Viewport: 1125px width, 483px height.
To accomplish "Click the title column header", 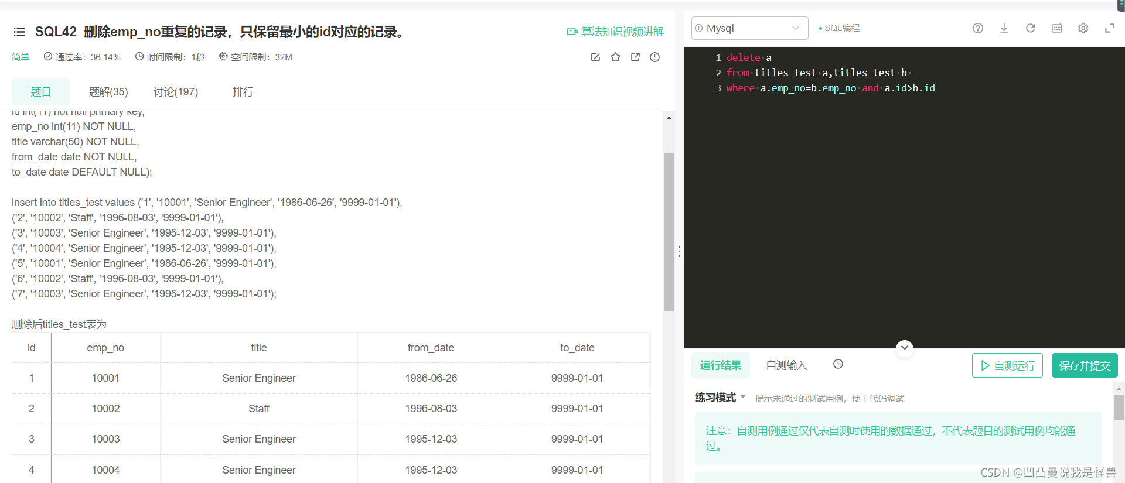I will point(259,348).
